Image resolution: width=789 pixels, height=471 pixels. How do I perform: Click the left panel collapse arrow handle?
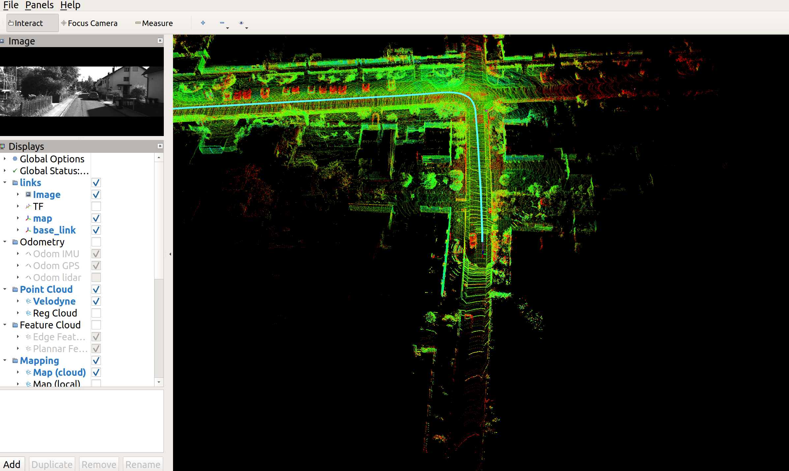pyautogui.click(x=170, y=254)
